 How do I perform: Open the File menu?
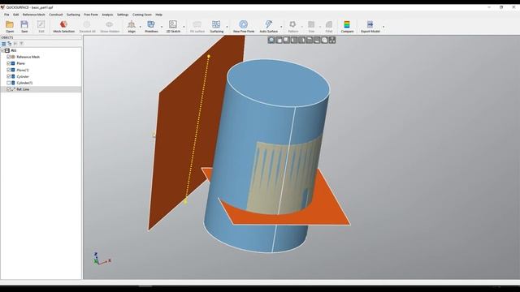pyautogui.click(x=6, y=15)
